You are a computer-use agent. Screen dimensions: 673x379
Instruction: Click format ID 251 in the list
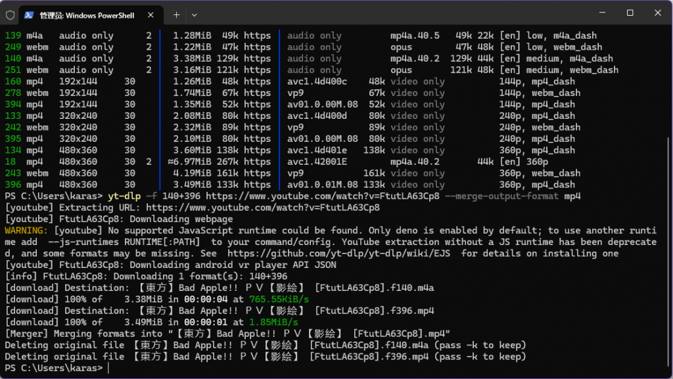12,70
